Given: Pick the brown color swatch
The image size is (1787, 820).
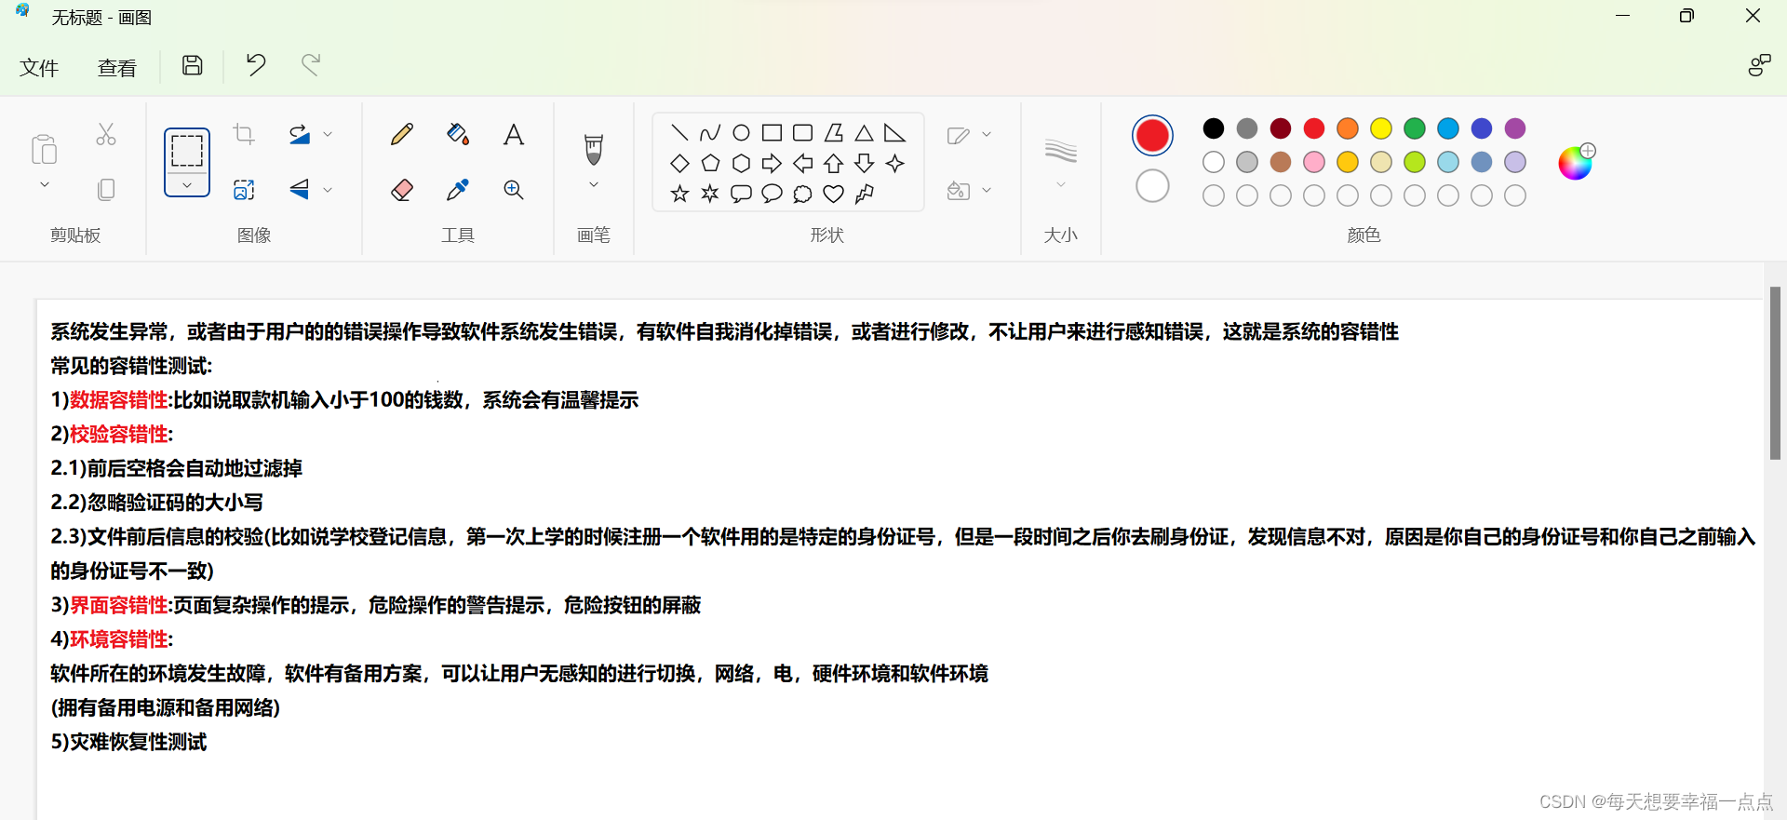Looking at the screenshot, I should point(1281,162).
